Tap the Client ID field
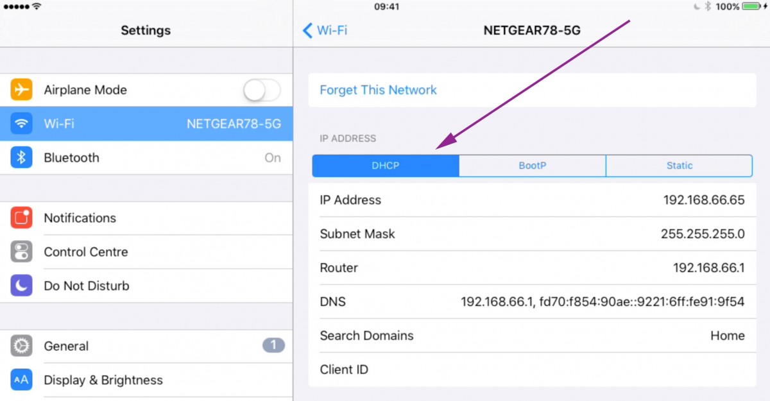The width and height of the screenshot is (770, 401). pyautogui.click(x=533, y=370)
